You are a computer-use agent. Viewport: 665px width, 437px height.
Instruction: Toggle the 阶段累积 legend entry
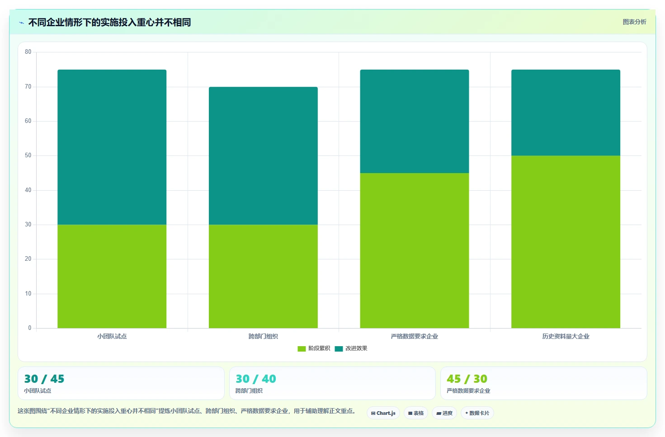tap(314, 348)
